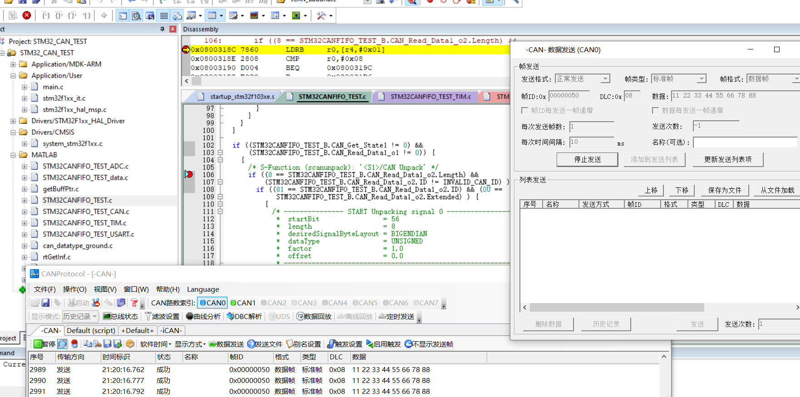
Task: Open the 发送格式 send format dropdown
Action: [605, 78]
